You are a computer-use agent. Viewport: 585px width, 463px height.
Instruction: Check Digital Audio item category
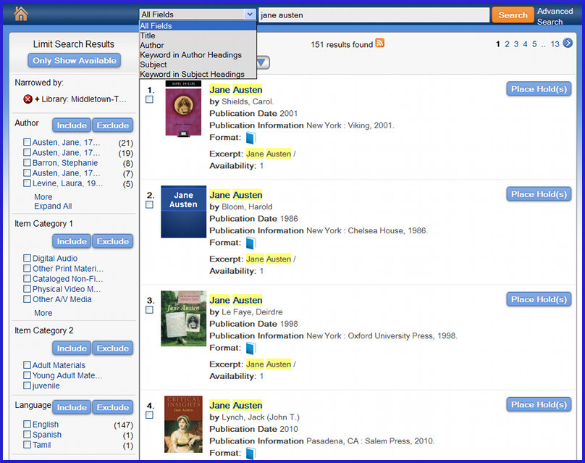coord(27,258)
